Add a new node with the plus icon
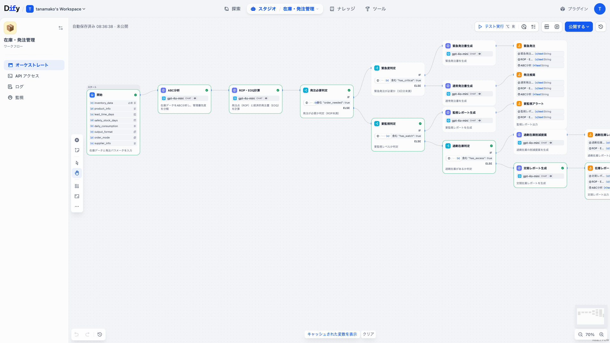 tap(77, 140)
